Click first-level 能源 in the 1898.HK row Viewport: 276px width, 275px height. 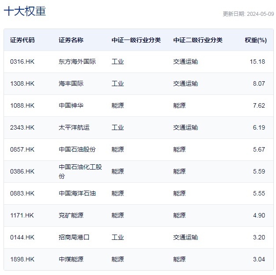point(118,259)
